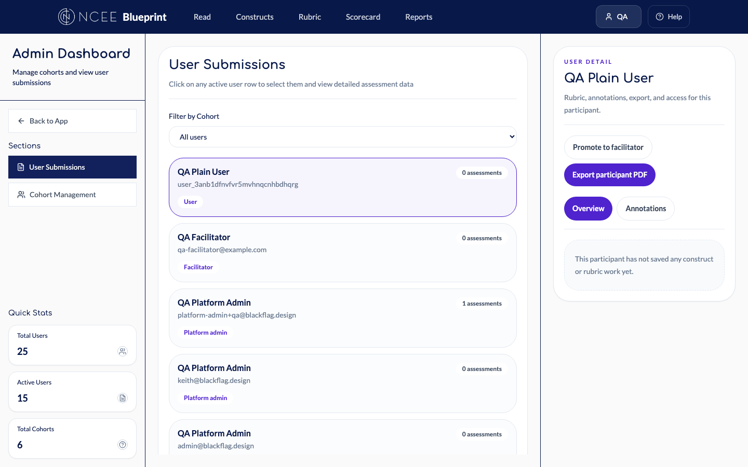The width and height of the screenshot is (748, 467).
Task: Go to the Scorecard page
Action: click(363, 17)
